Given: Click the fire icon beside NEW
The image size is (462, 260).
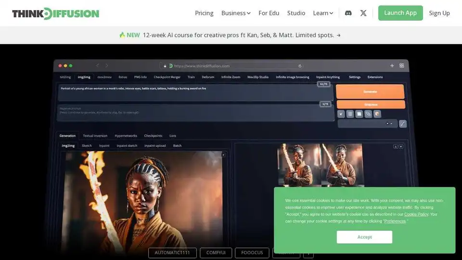Looking at the screenshot, I should click(122, 35).
